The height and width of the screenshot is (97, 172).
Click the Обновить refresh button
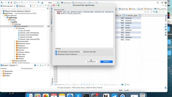(x=59, y=85)
